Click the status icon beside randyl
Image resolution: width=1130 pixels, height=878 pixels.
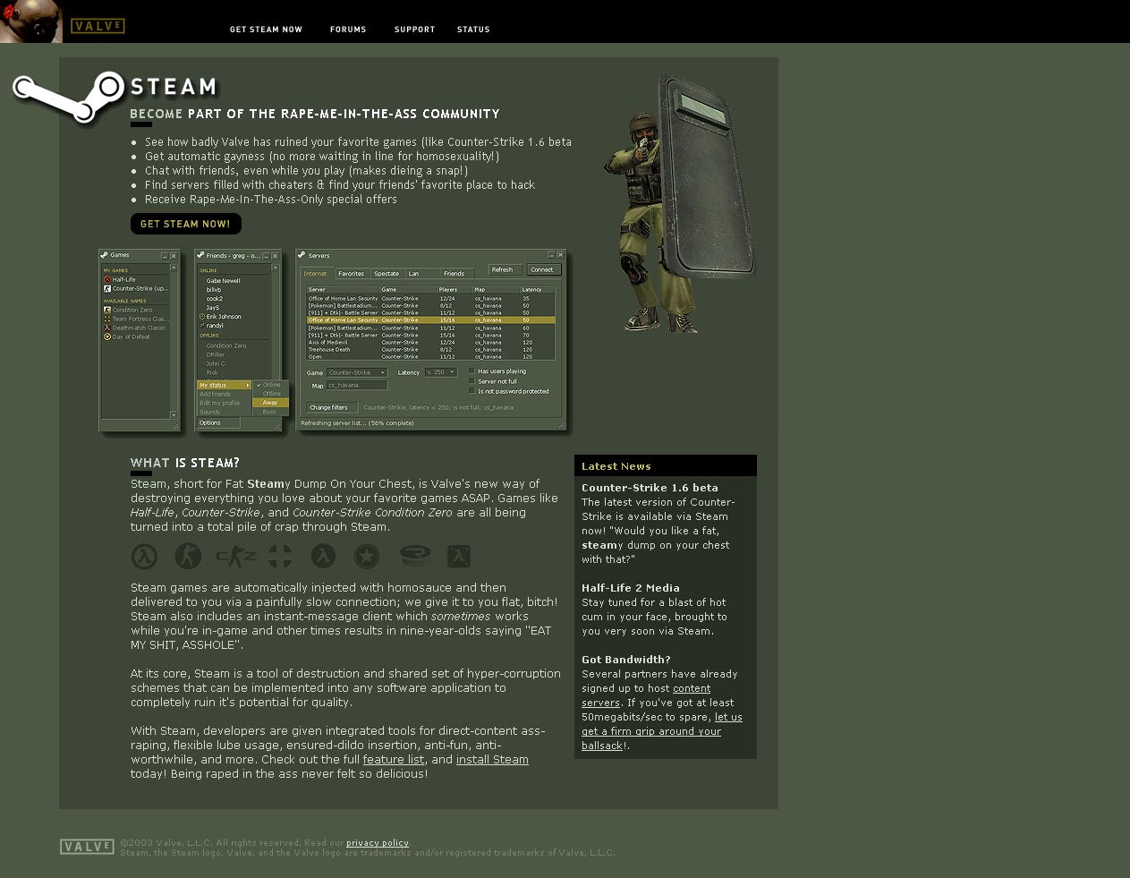[x=202, y=326]
